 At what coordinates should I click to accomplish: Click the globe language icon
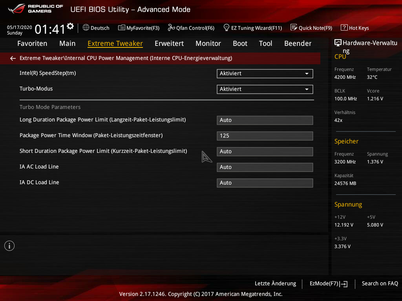point(86,27)
